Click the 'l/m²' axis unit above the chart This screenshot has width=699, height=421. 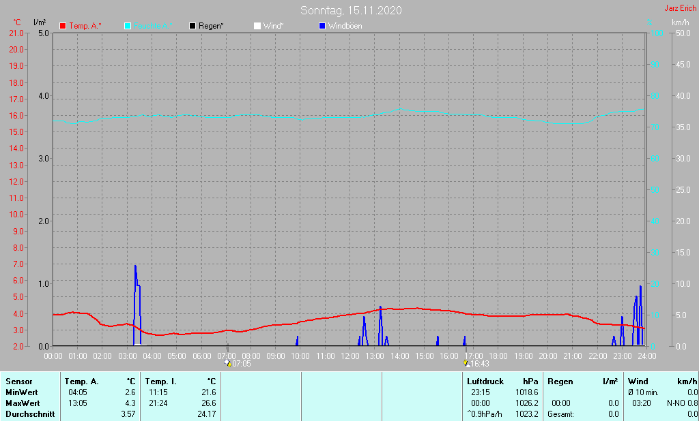40,22
